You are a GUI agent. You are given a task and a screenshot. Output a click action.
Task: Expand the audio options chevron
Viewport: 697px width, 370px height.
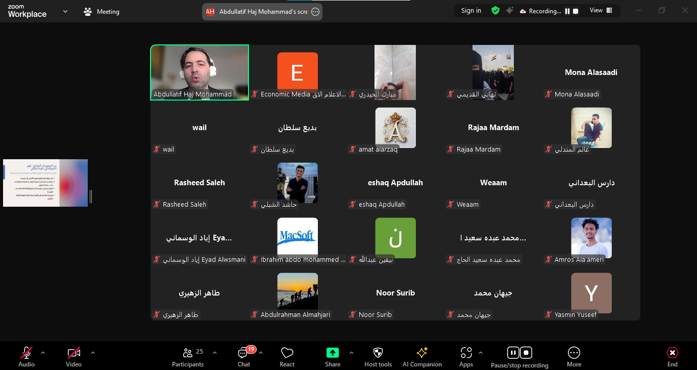point(43,353)
